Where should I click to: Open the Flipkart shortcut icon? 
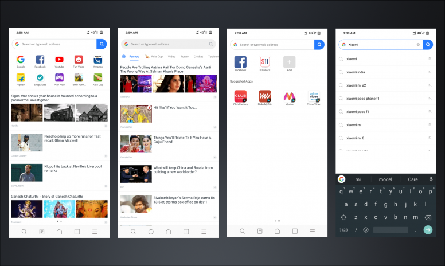[x=21, y=78]
